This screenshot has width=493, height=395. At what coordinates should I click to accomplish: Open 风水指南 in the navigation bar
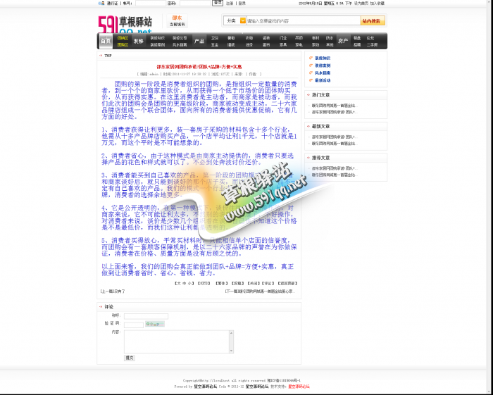[x=180, y=45]
